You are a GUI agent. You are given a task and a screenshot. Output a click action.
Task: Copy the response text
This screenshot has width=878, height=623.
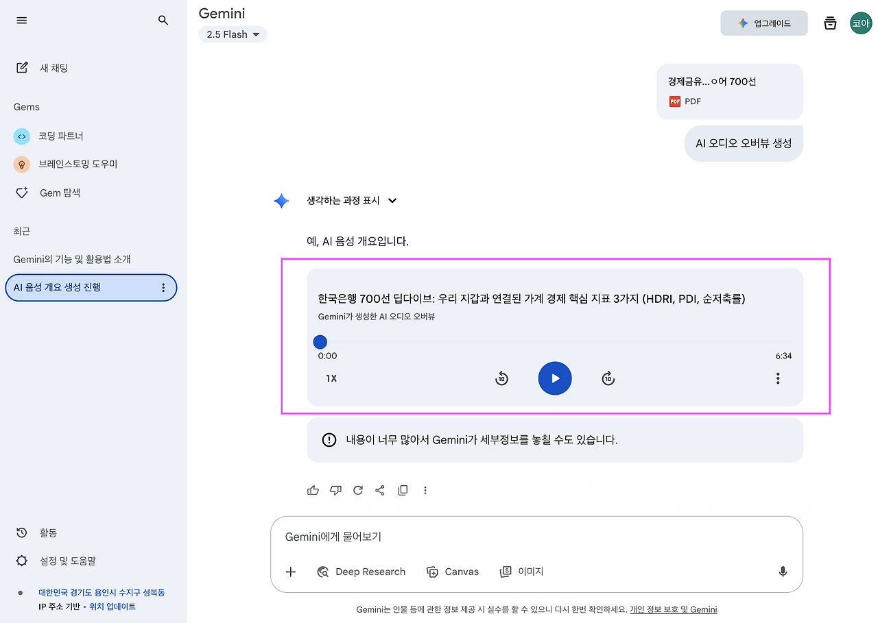click(x=403, y=490)
